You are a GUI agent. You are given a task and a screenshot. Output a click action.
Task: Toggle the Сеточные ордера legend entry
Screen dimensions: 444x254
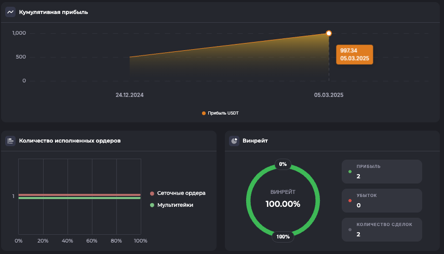point(181,193)
